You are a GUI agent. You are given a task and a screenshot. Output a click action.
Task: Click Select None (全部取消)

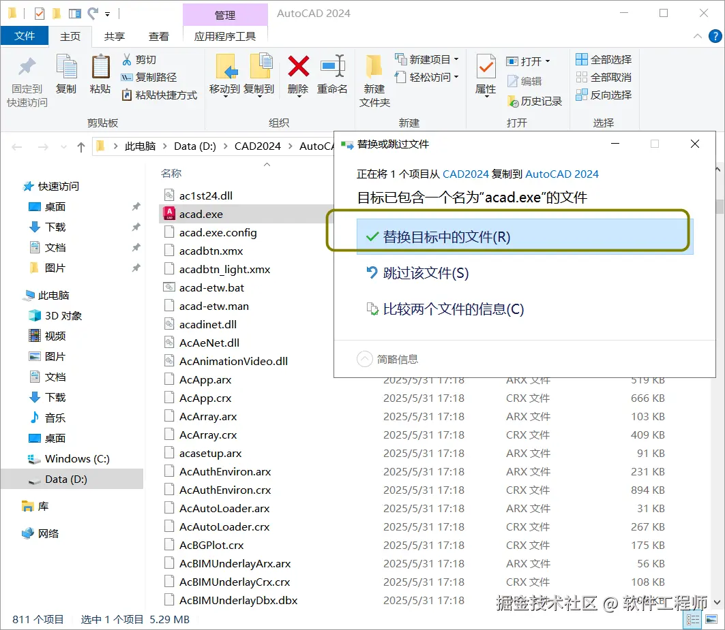click(x=604, y=77)
